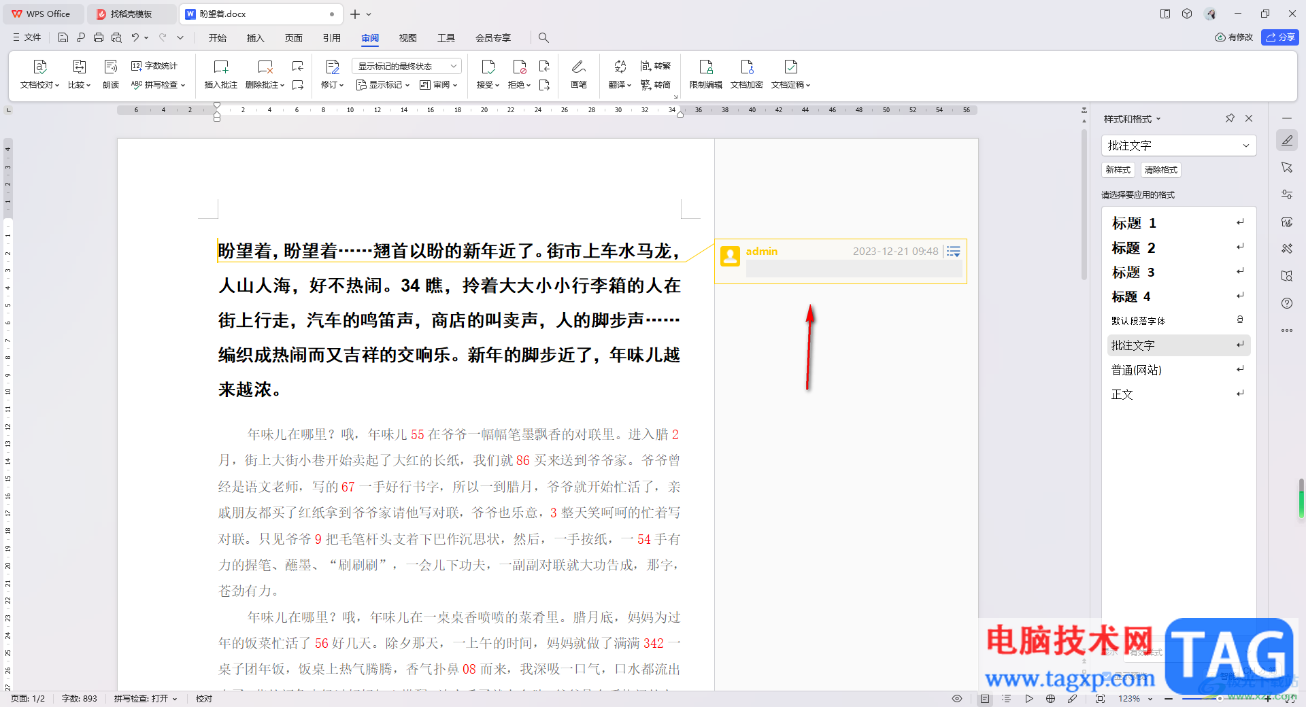Switch to the 插入 (Insert) ribbon tab
The width and height of the screenshot is (1306, 707).
(x=255, y=38)
